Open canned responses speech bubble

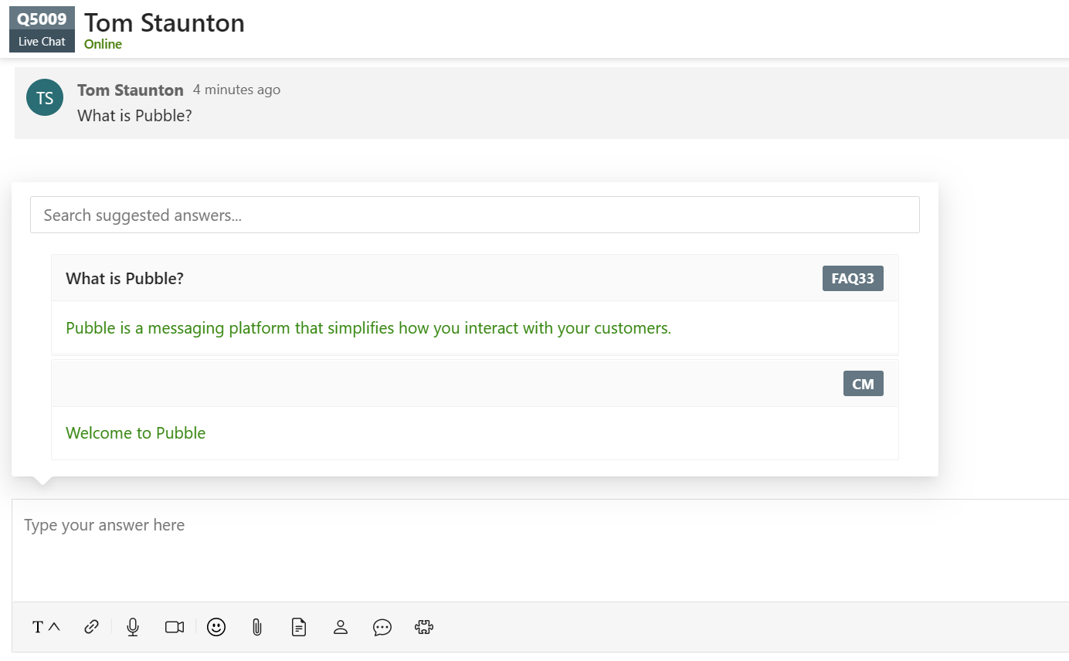click(382, 628)
